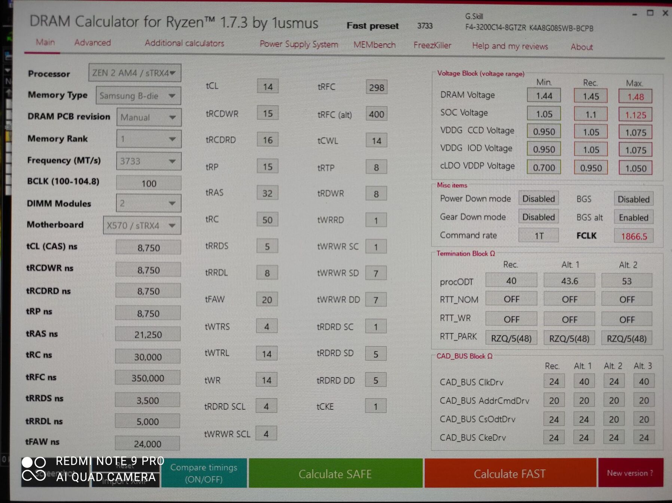Click the BCLK input field
Screen dimensions: 672x503
pyautogui.click(x=149, y=183)
